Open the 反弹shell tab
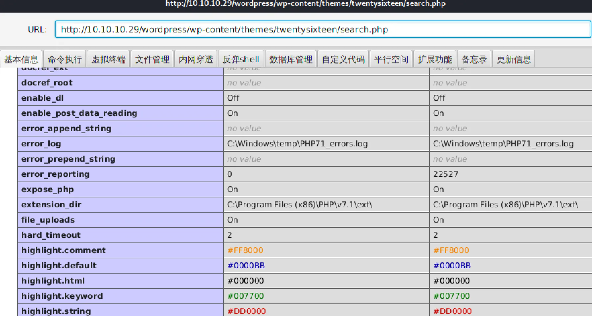 click(x=241, y=59)
